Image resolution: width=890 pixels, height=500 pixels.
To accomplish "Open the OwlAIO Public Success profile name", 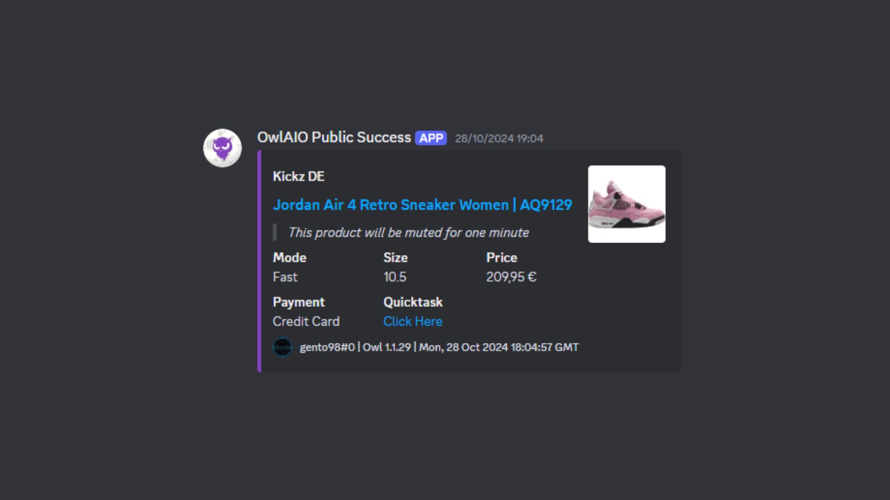I will point(334,137).
